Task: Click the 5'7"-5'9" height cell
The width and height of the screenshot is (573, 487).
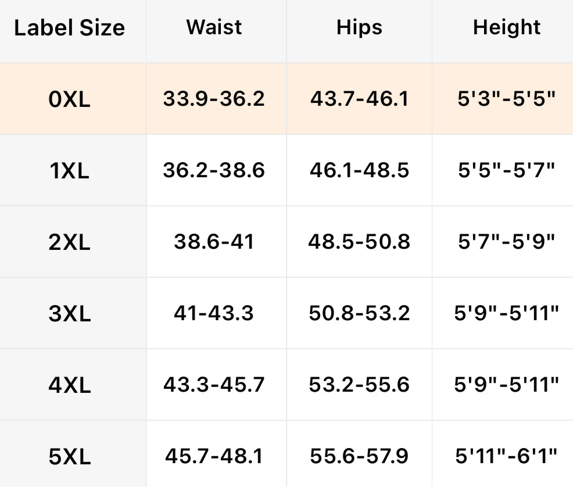Action: tap(507, 242)
